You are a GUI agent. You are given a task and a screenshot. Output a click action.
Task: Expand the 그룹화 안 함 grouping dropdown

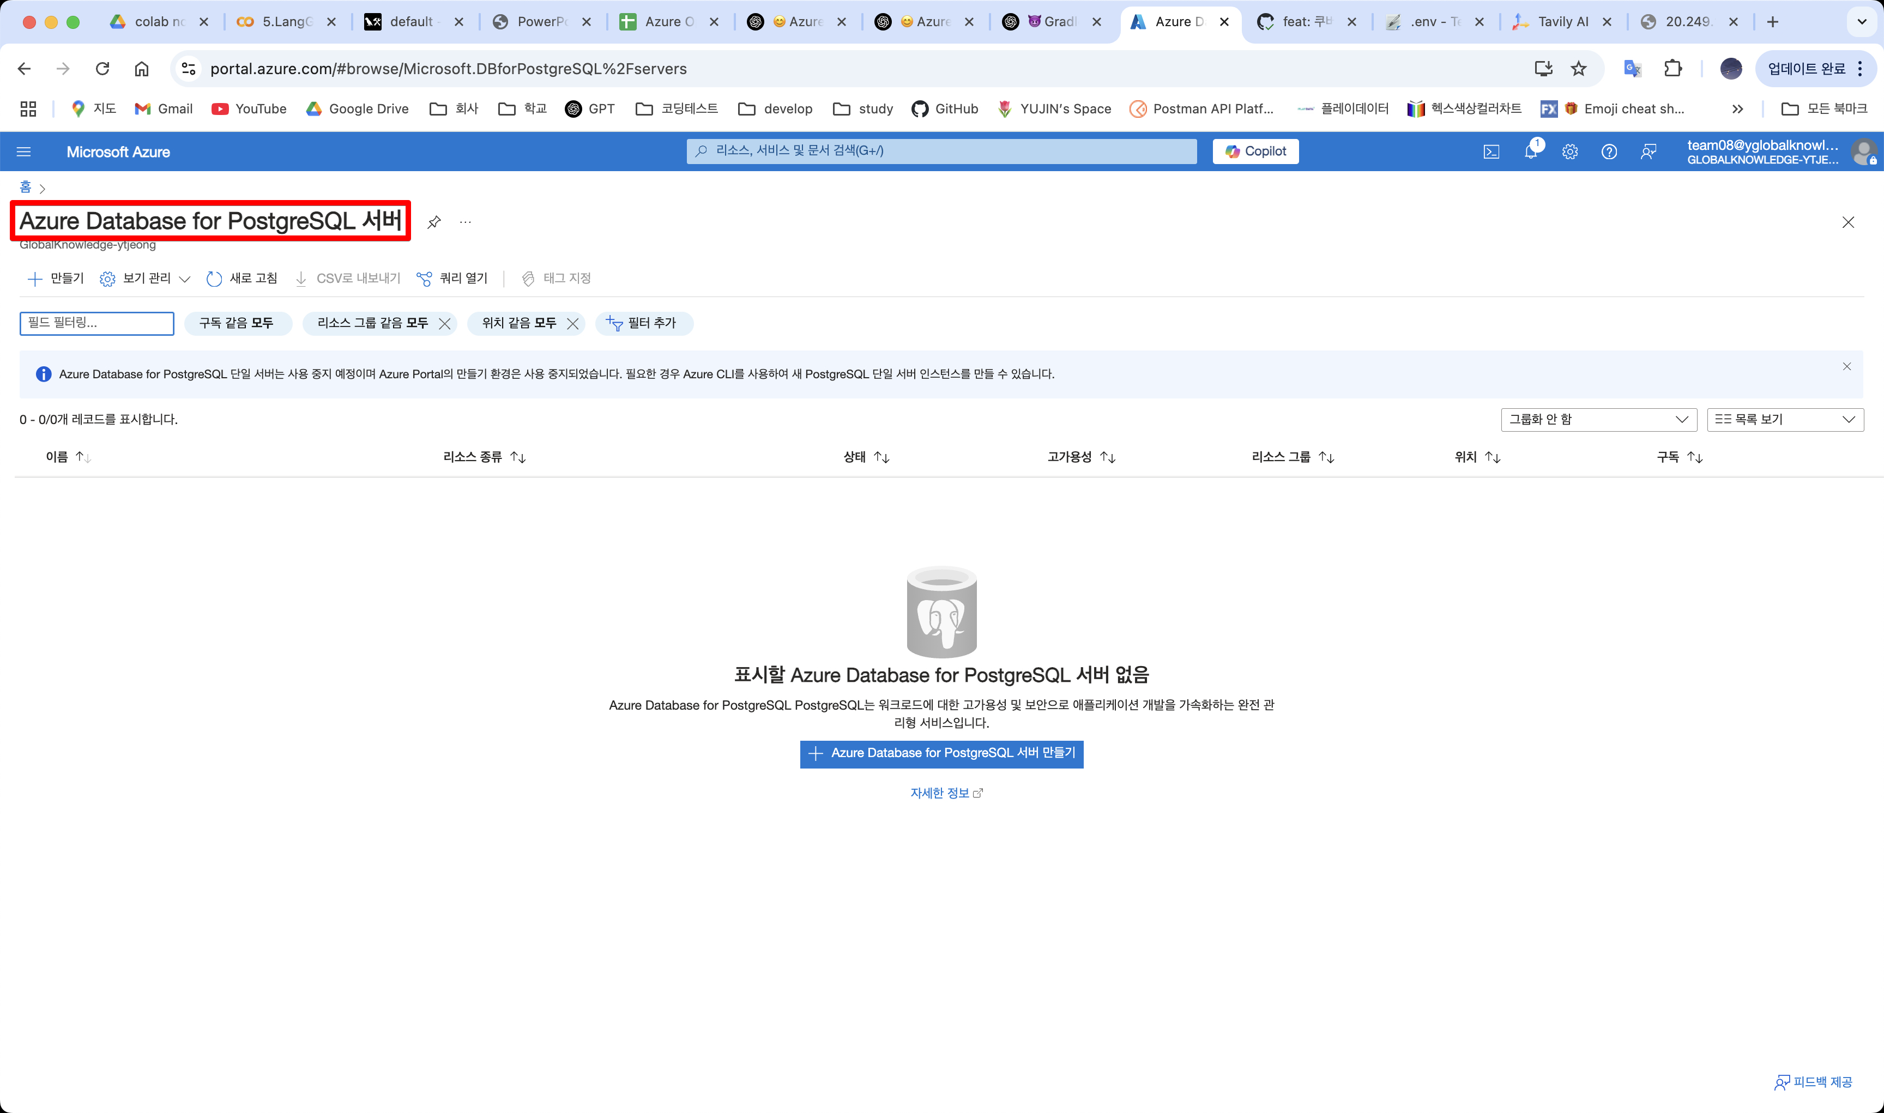coord(1598,419)
